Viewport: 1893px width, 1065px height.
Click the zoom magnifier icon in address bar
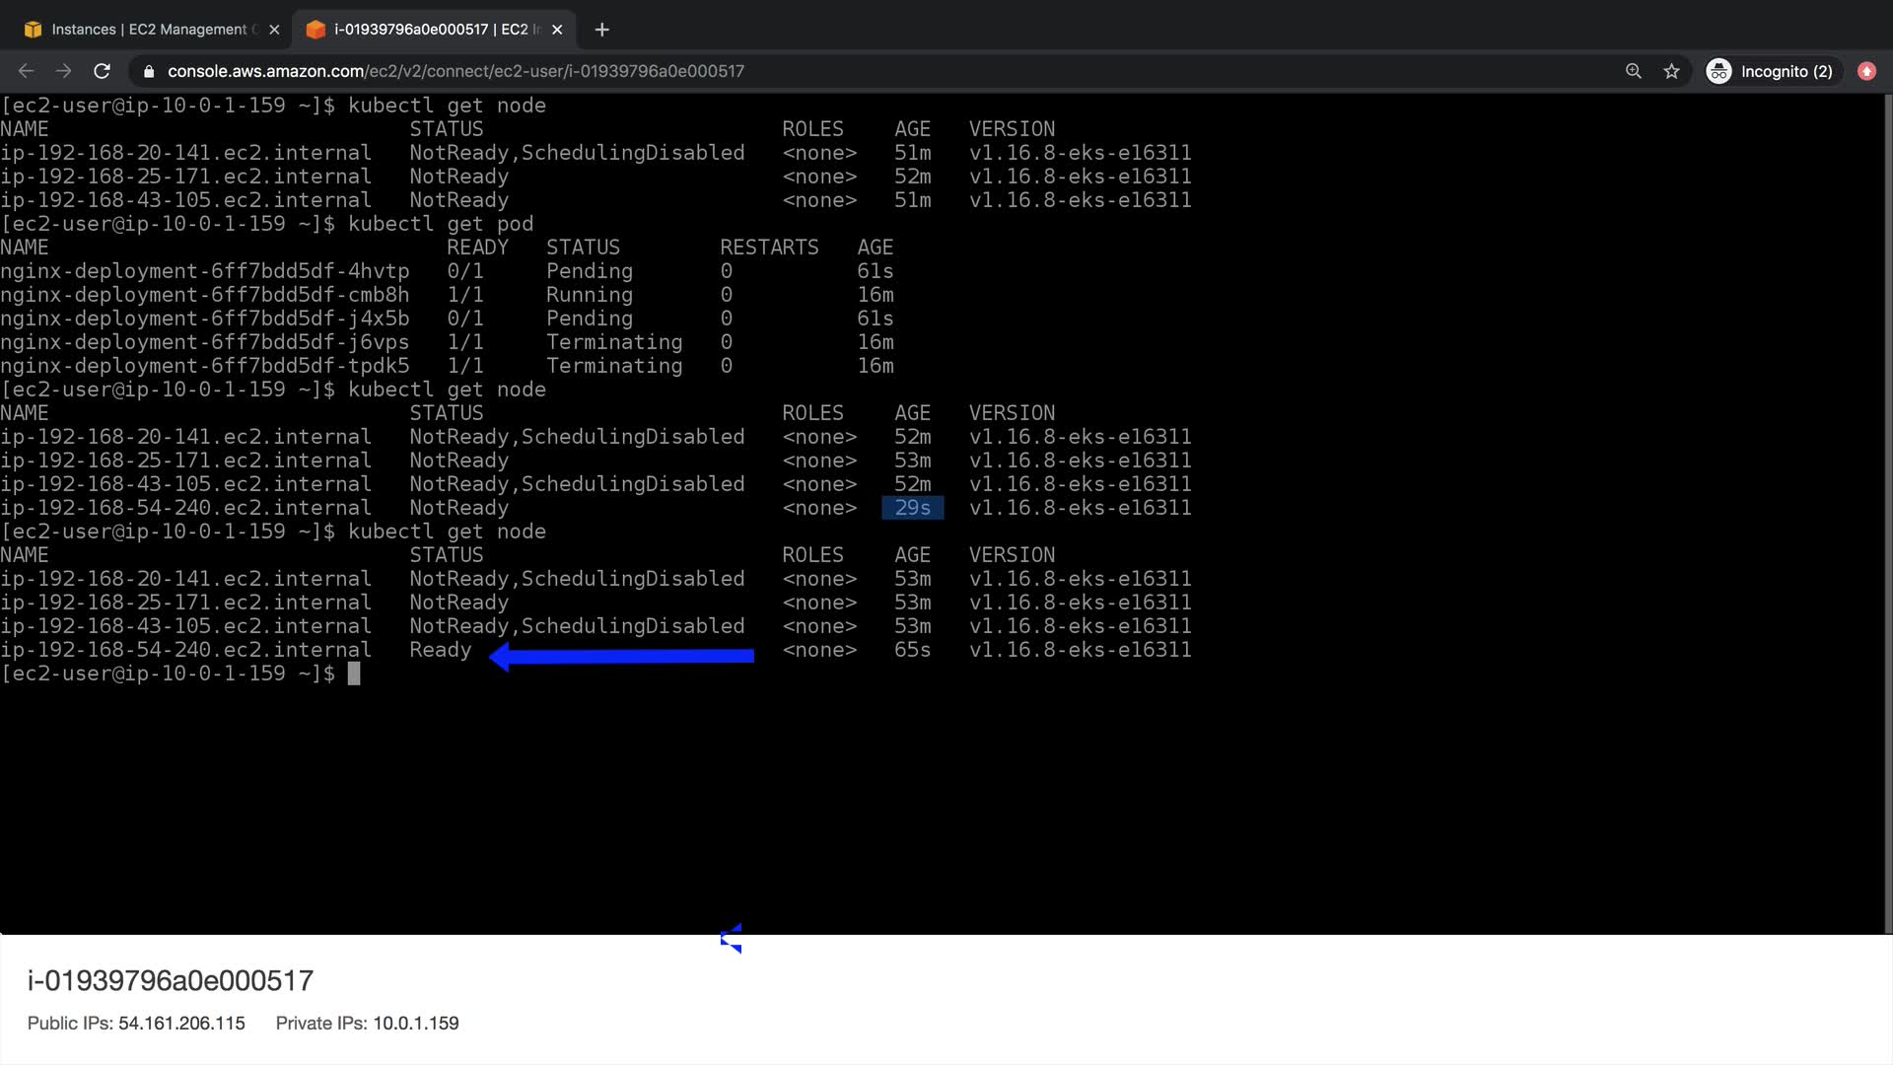coord(1634,71)
